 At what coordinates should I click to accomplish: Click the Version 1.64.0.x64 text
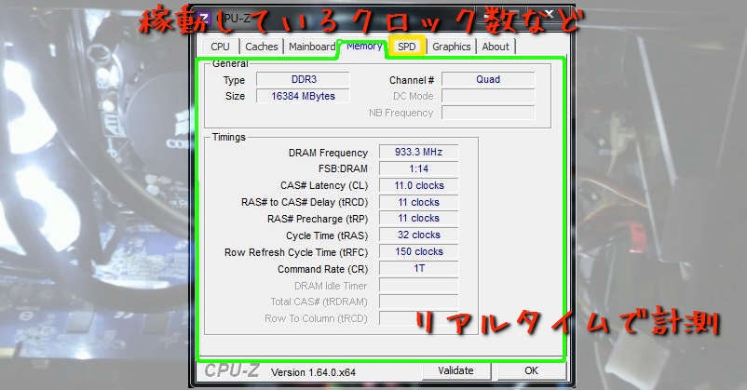(313, 372)
